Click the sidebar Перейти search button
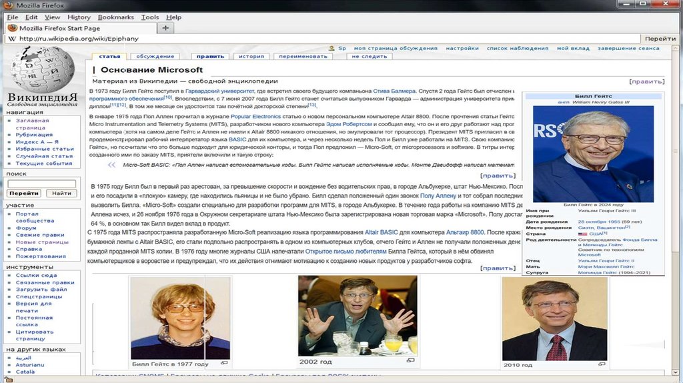 point(24,193)
